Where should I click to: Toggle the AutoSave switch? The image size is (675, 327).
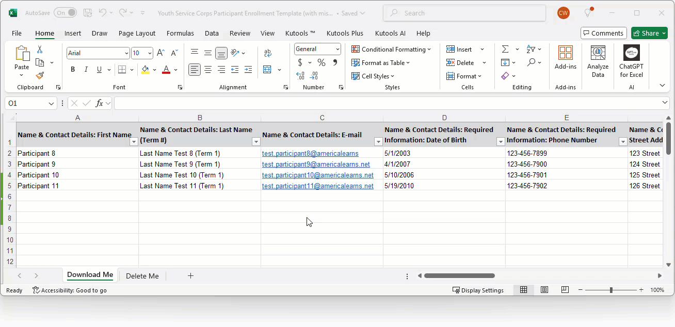[65, 13]
